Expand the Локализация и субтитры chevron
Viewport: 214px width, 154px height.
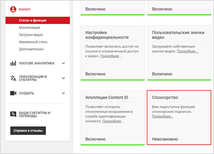pos(63,78)
